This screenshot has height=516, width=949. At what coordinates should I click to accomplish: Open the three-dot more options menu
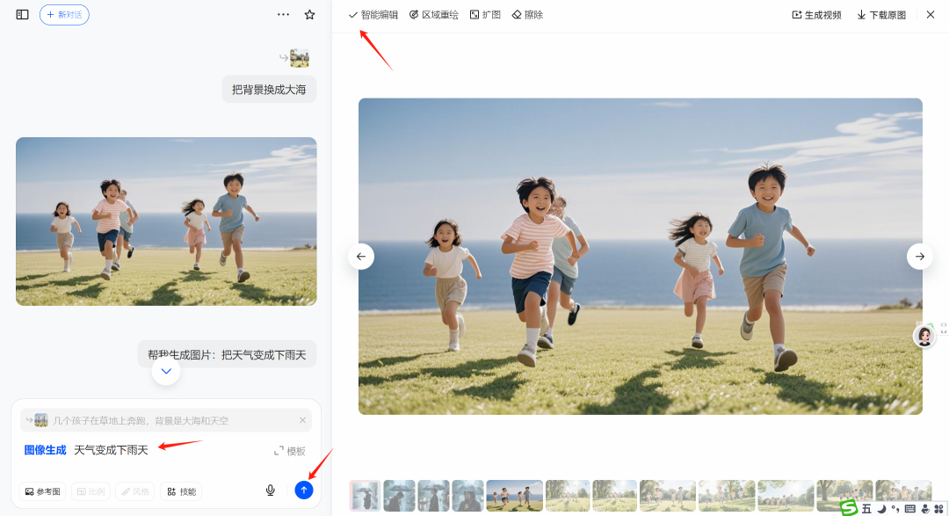[x=283, y=15]
